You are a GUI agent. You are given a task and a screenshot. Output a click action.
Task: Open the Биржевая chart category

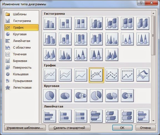point(22,61)
